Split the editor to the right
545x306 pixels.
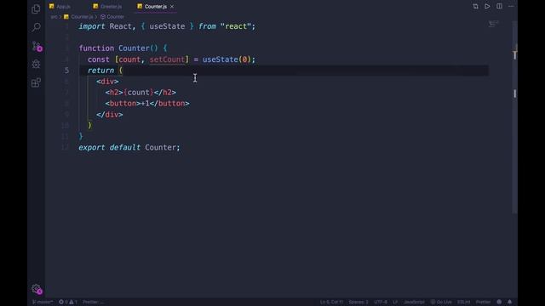499,6
